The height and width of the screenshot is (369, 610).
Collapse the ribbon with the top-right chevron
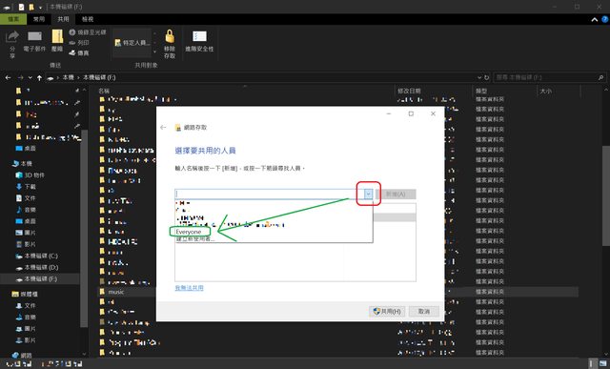(594, 19)
